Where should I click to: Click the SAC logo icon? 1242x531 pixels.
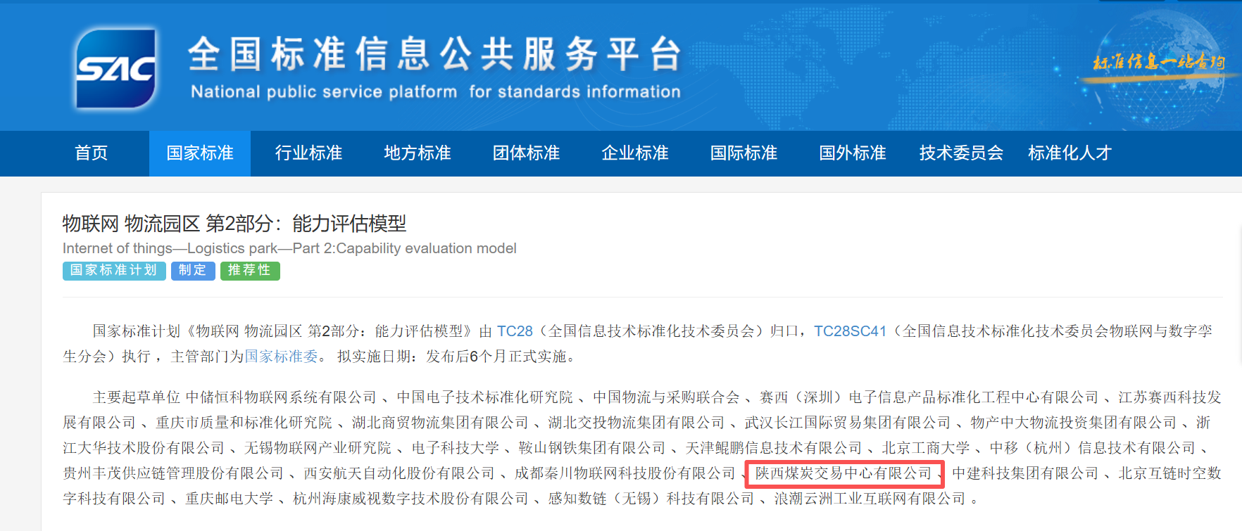pos(116,69)
